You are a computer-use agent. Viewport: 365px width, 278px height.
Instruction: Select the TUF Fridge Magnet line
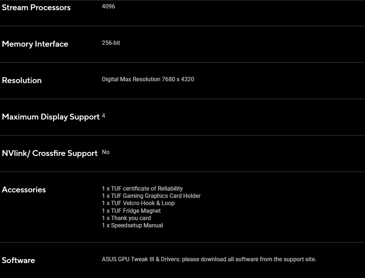131,211
